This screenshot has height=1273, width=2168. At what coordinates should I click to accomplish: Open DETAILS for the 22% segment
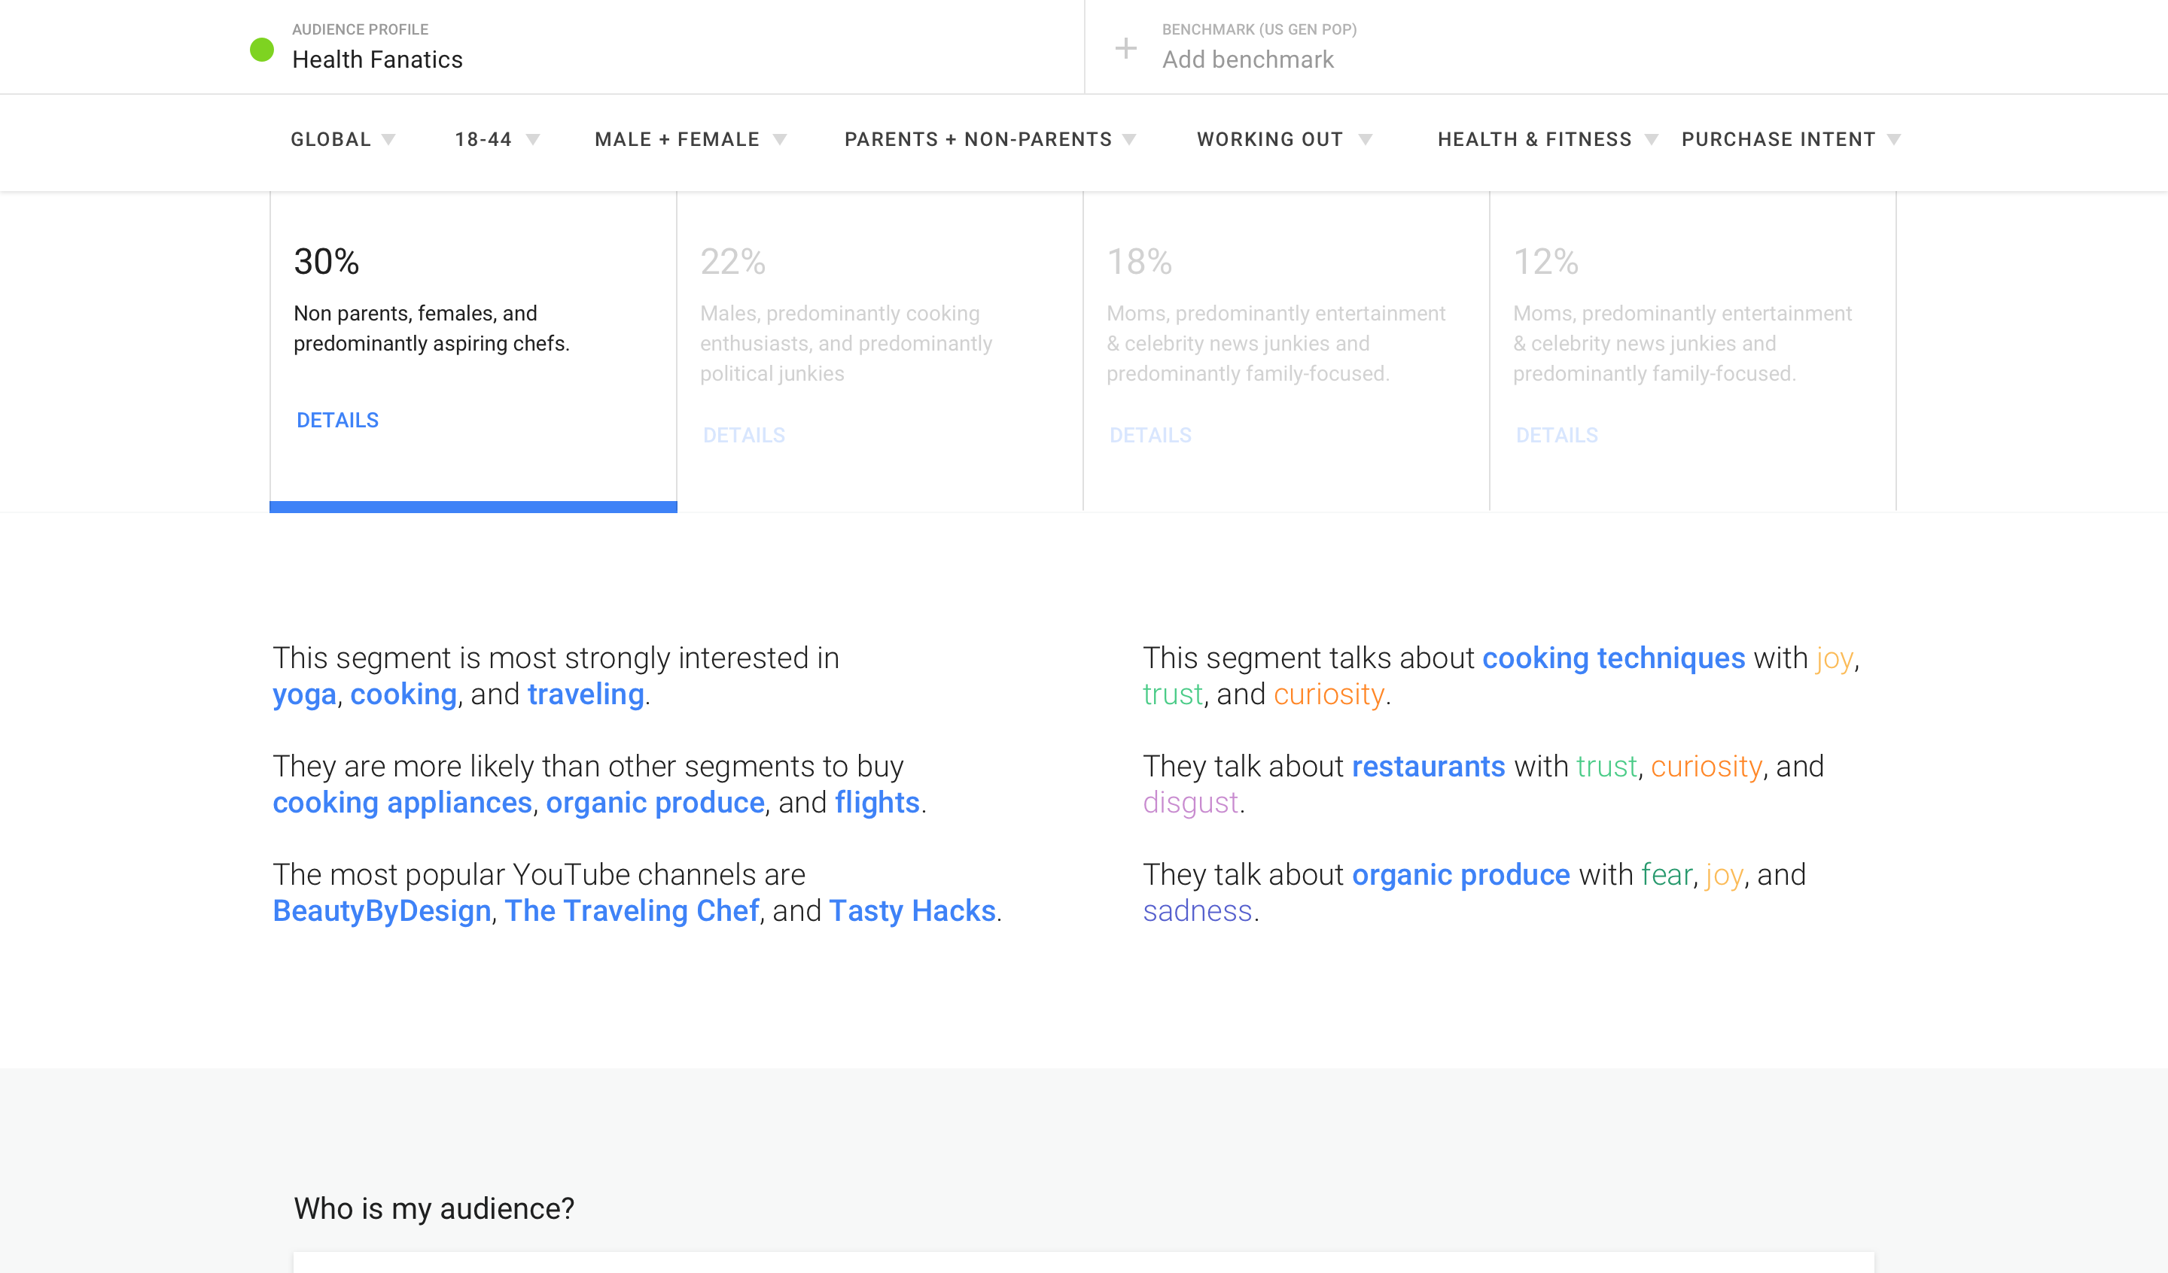coord(744,435)
